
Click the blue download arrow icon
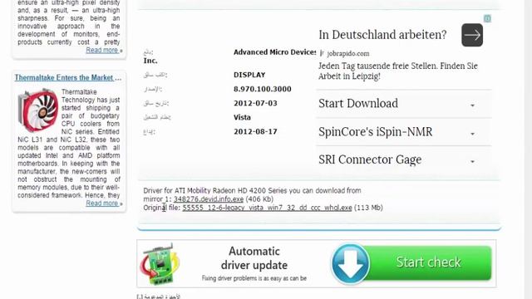[351, 264]
